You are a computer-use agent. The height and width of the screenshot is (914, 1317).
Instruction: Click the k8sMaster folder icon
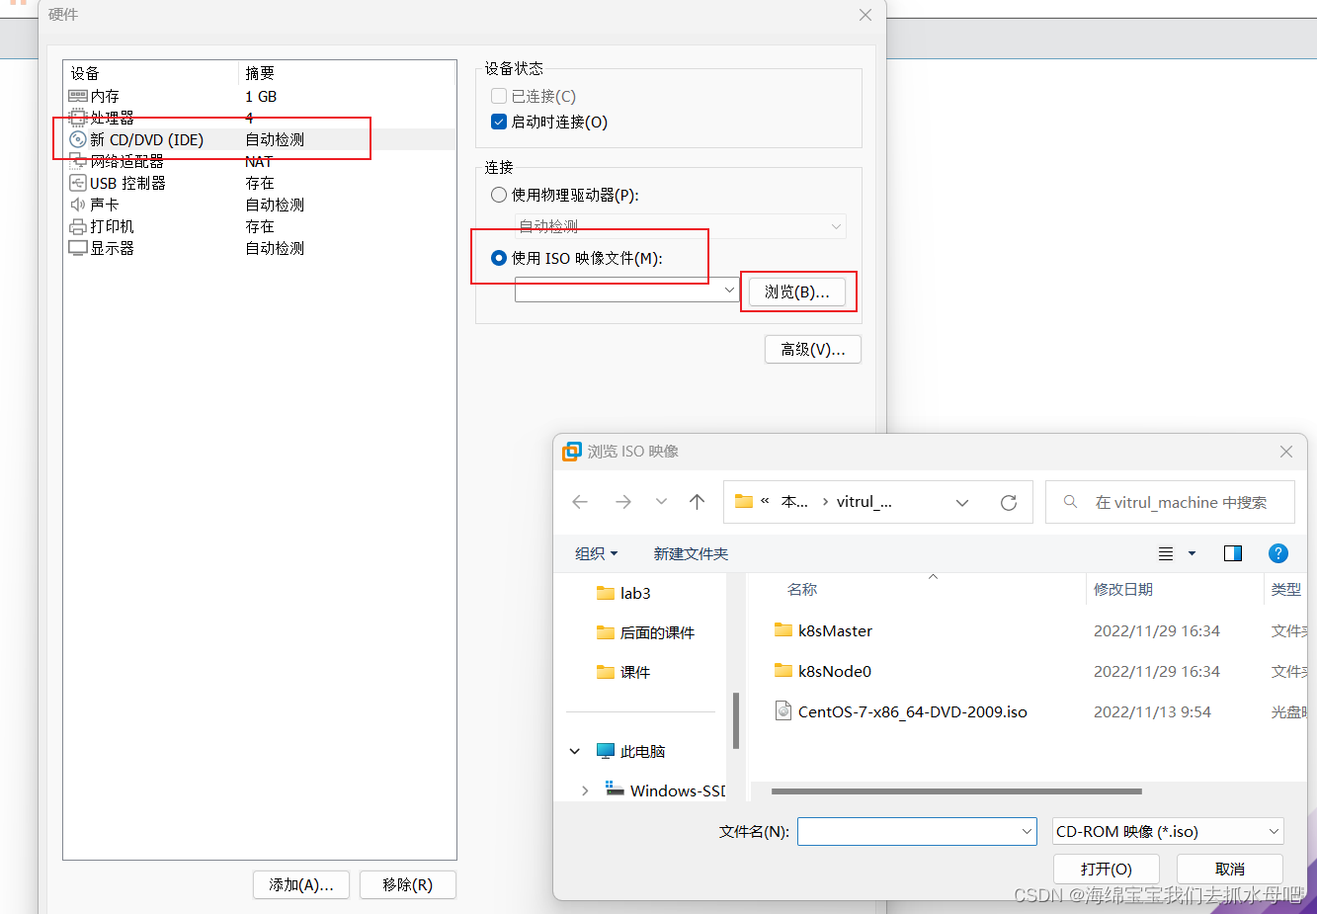(783, 630)
